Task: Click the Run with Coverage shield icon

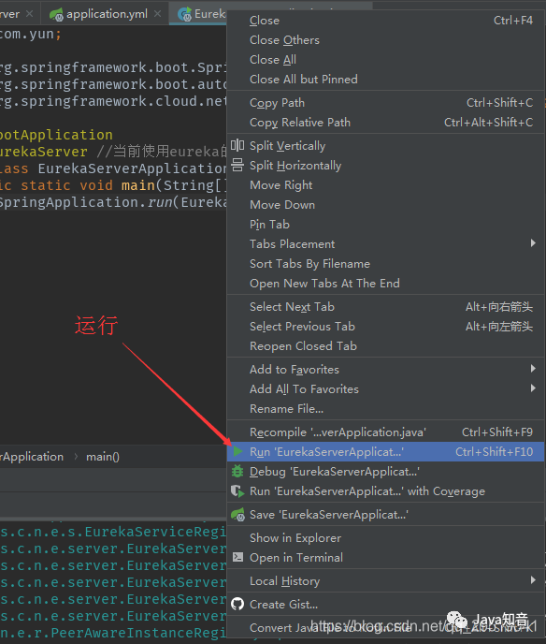Action: point(237,491)
